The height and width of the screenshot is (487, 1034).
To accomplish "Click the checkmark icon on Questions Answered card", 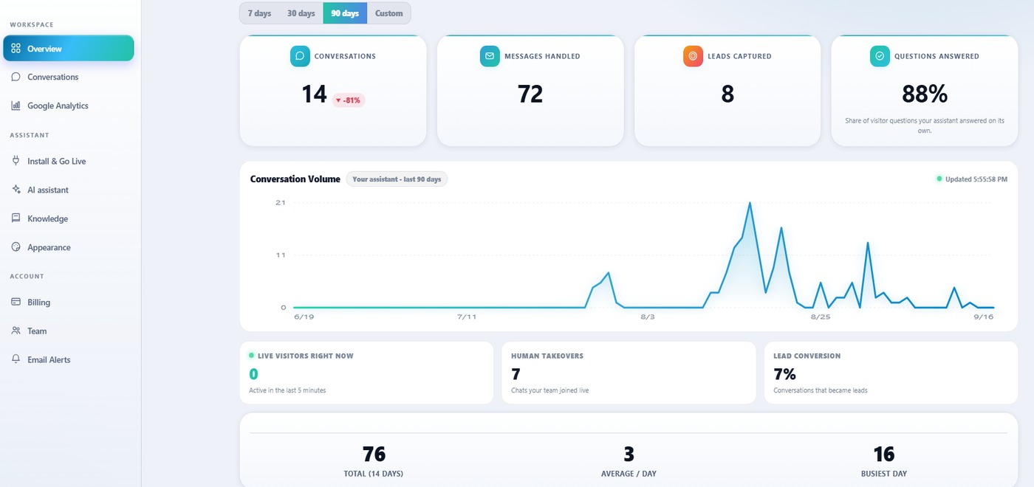I will [x=880, y=56].
